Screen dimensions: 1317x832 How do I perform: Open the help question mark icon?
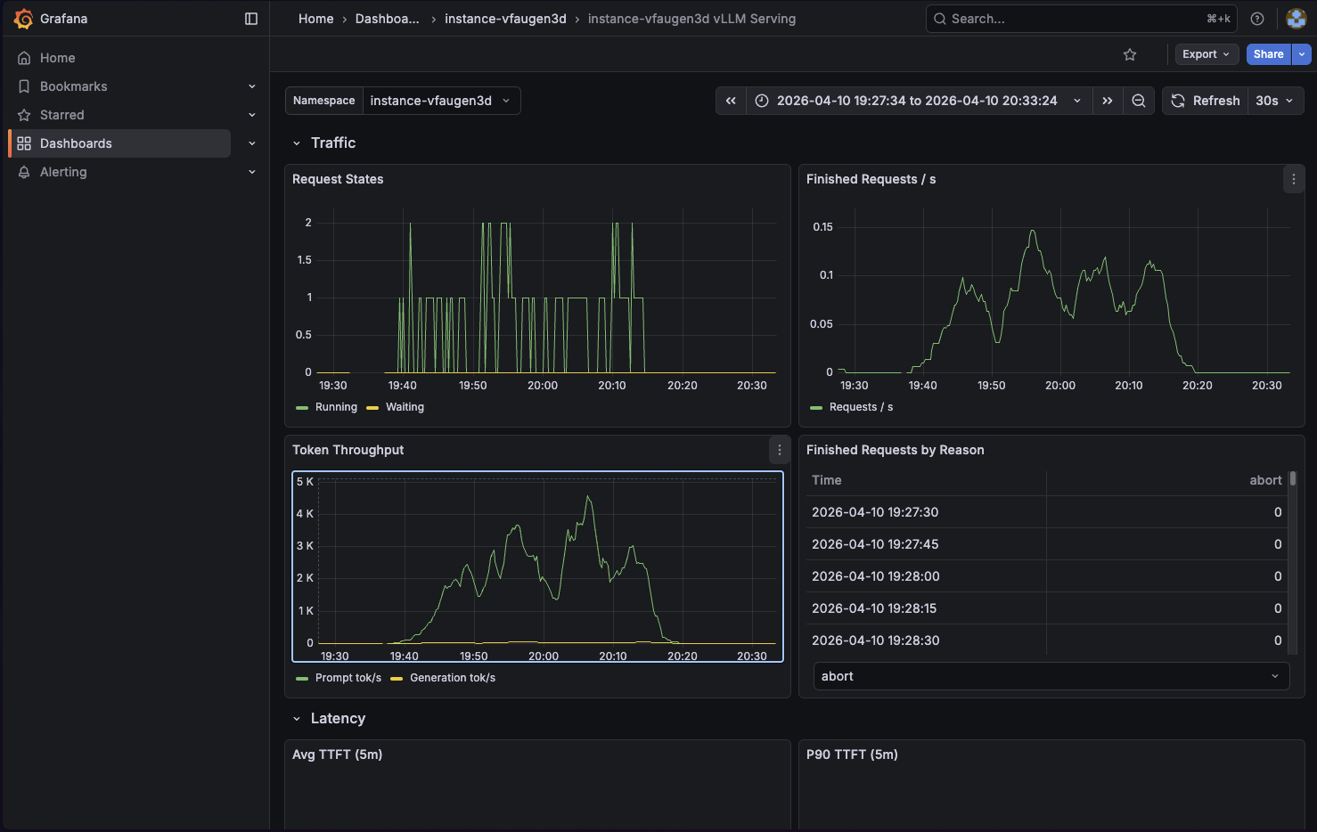(x=1256, y=18)
